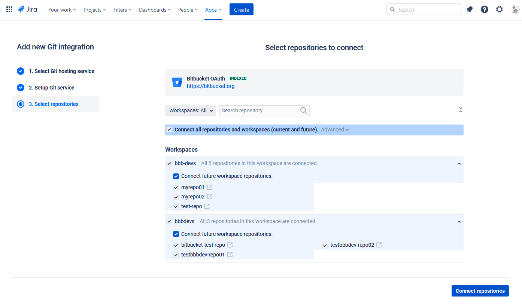522x304 pixels.
Task: Click 'All 5 repositories in this workspace' text
Action: pos(260,163)
